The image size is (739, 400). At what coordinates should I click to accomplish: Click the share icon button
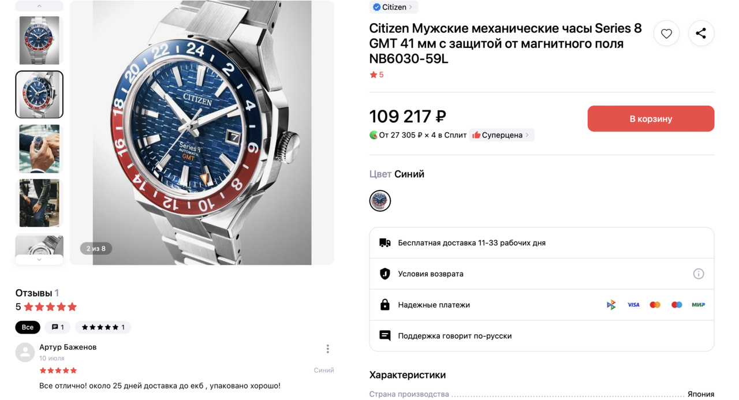coord(701,33)
